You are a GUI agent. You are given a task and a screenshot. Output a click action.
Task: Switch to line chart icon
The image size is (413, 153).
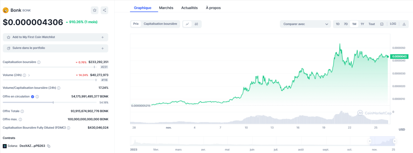click(x=187, y=24)
